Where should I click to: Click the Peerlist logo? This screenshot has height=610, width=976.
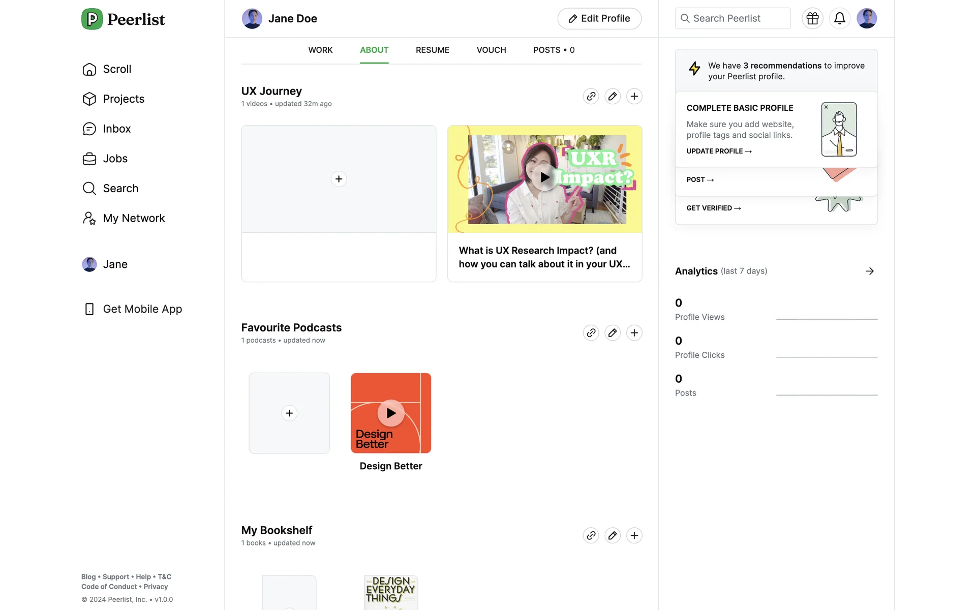(x=124, y=19)
